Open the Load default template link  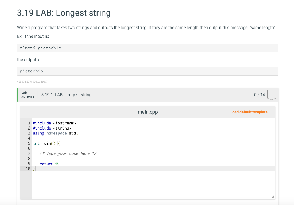coord(250,112)
